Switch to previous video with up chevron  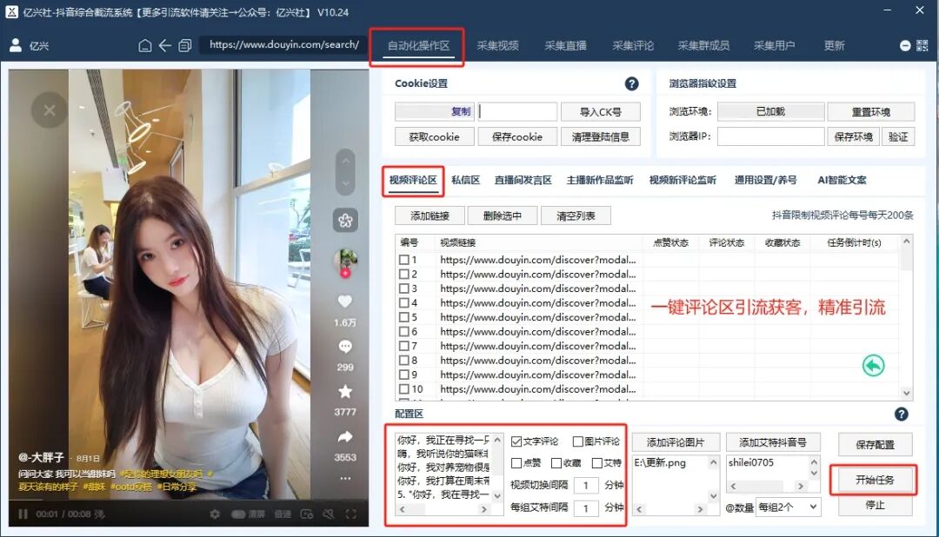coord(345,161)
